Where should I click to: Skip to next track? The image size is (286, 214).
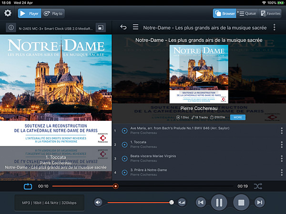(x=259, y=203)
